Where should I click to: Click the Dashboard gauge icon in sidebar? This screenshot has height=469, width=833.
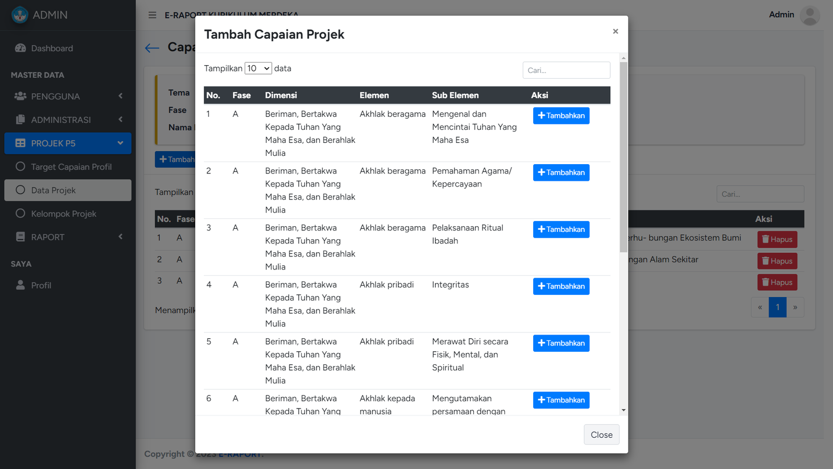tap(20, 48)
